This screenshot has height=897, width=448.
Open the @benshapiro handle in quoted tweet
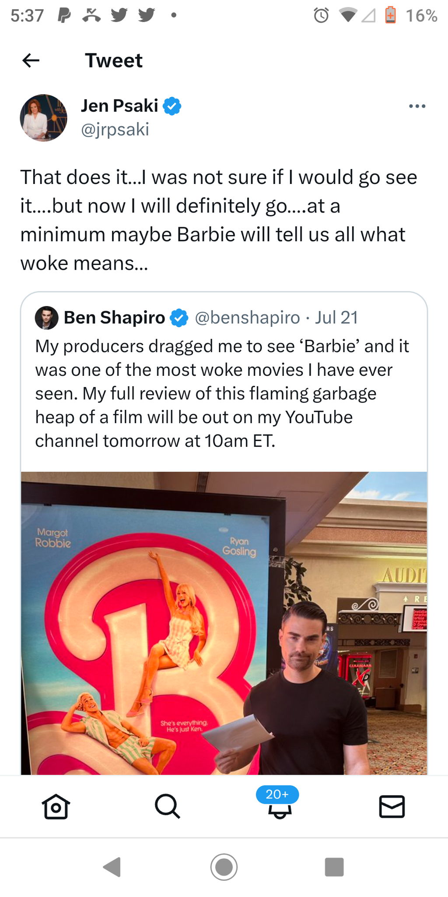tap(247, 318)
